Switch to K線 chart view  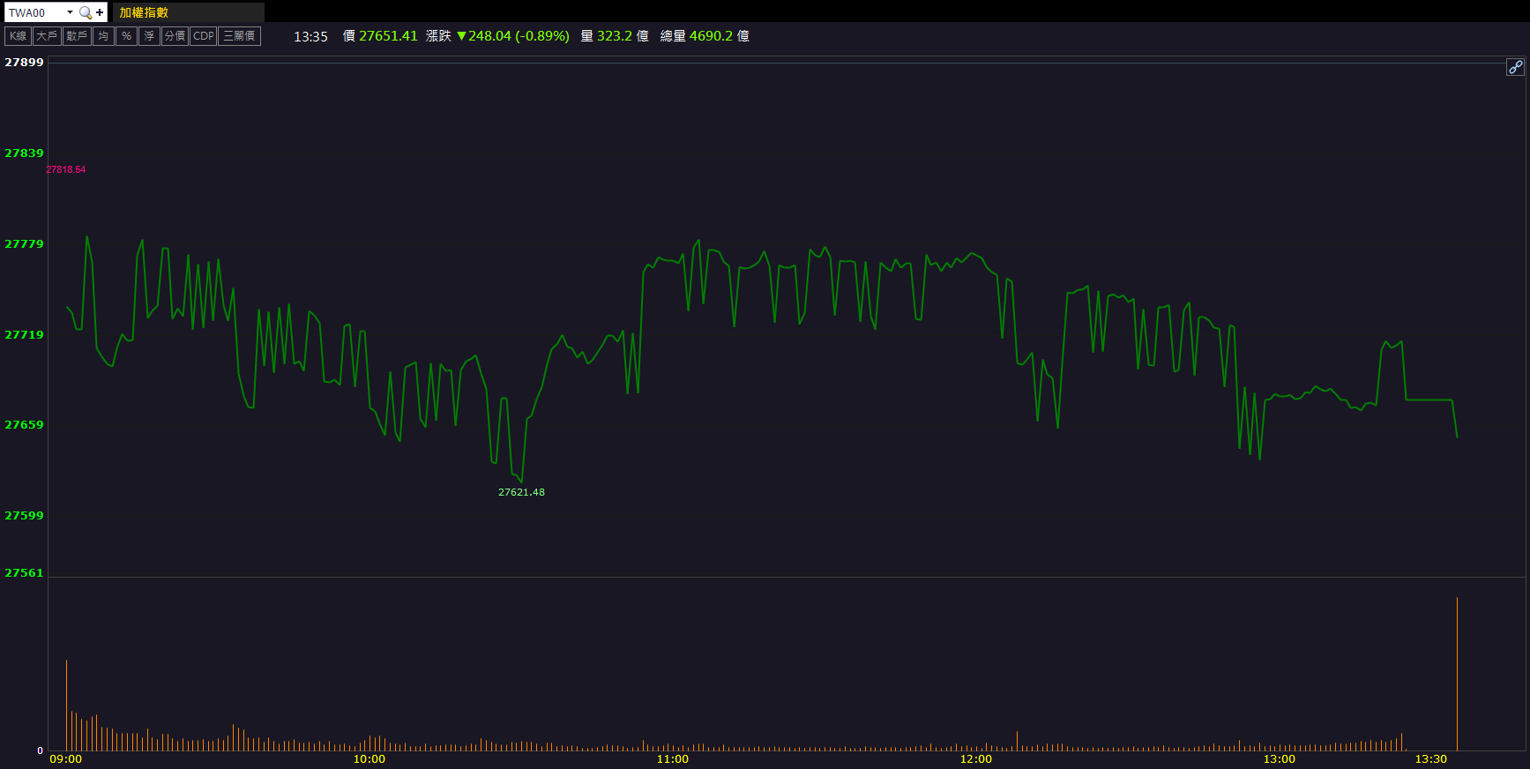[x=19, y=36]
